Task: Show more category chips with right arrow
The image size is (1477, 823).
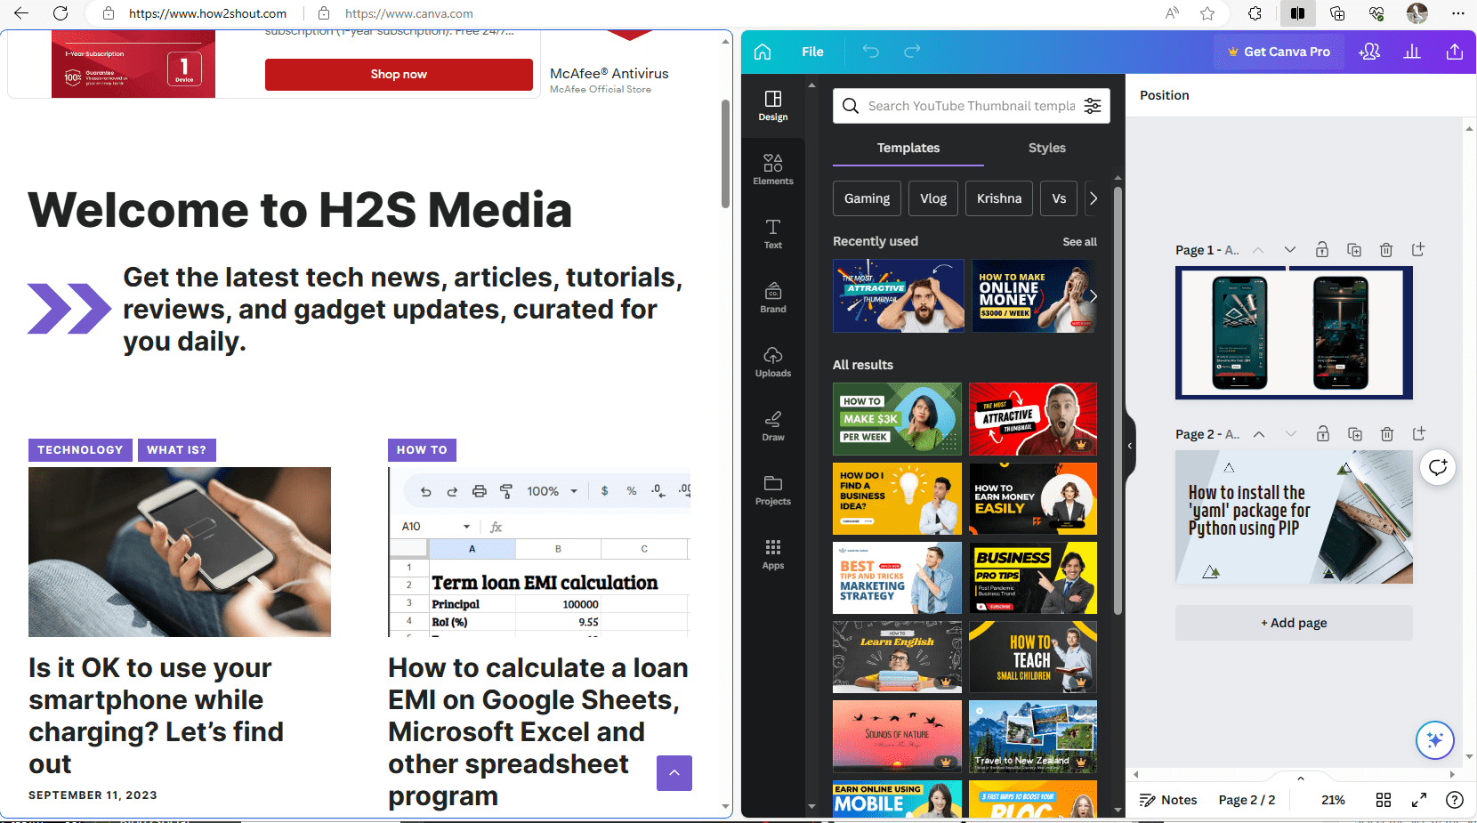Action: coord(1094,198)
